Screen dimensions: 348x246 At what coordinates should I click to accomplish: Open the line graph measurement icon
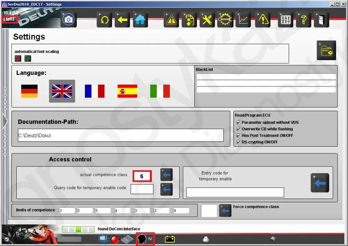[243, 20]
